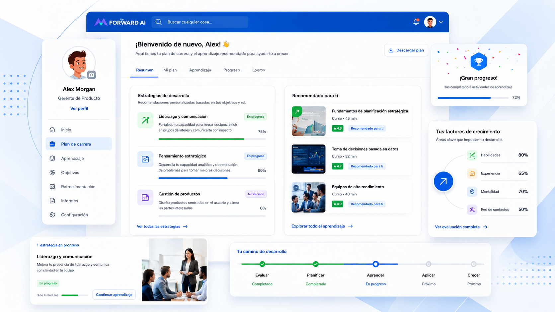Click the Aprender in-progress step marker
The width and height of the screenshot is (555, 312).
(375, 264)
